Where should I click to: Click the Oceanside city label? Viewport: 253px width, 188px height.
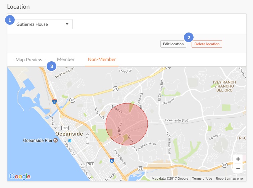point(69,134)
